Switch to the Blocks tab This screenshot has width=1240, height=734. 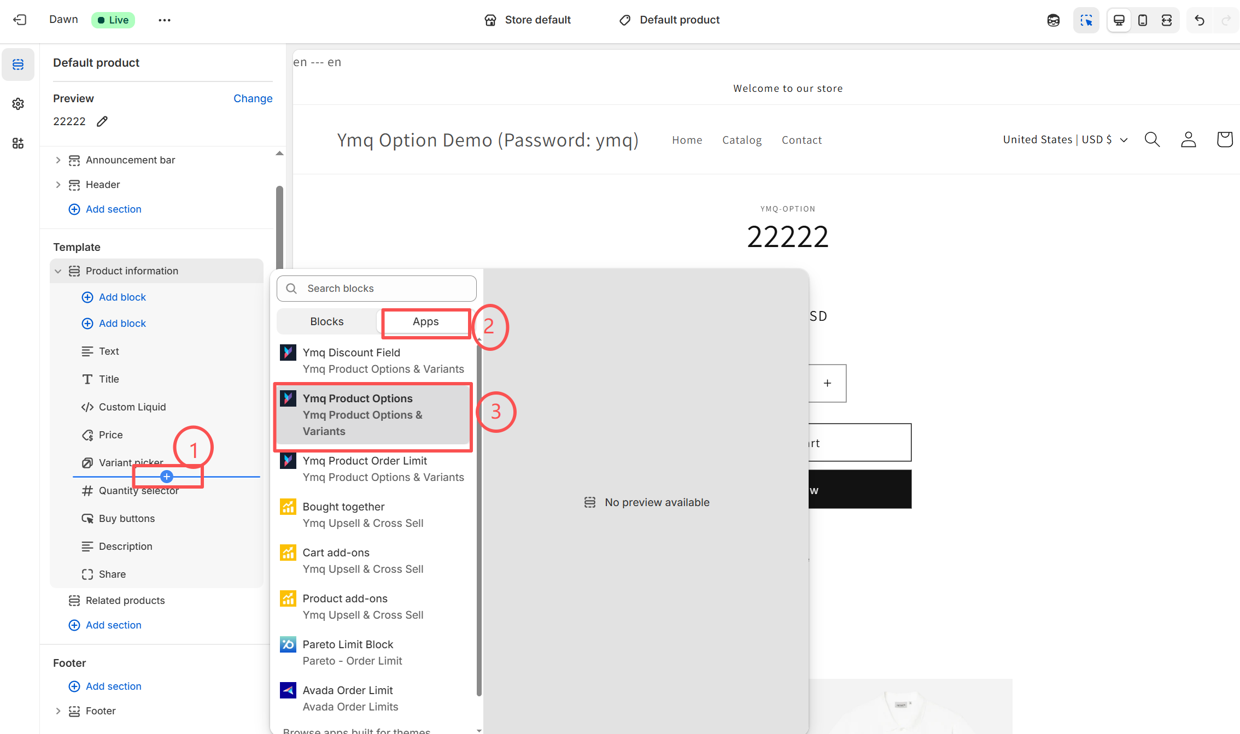(326, 322)
